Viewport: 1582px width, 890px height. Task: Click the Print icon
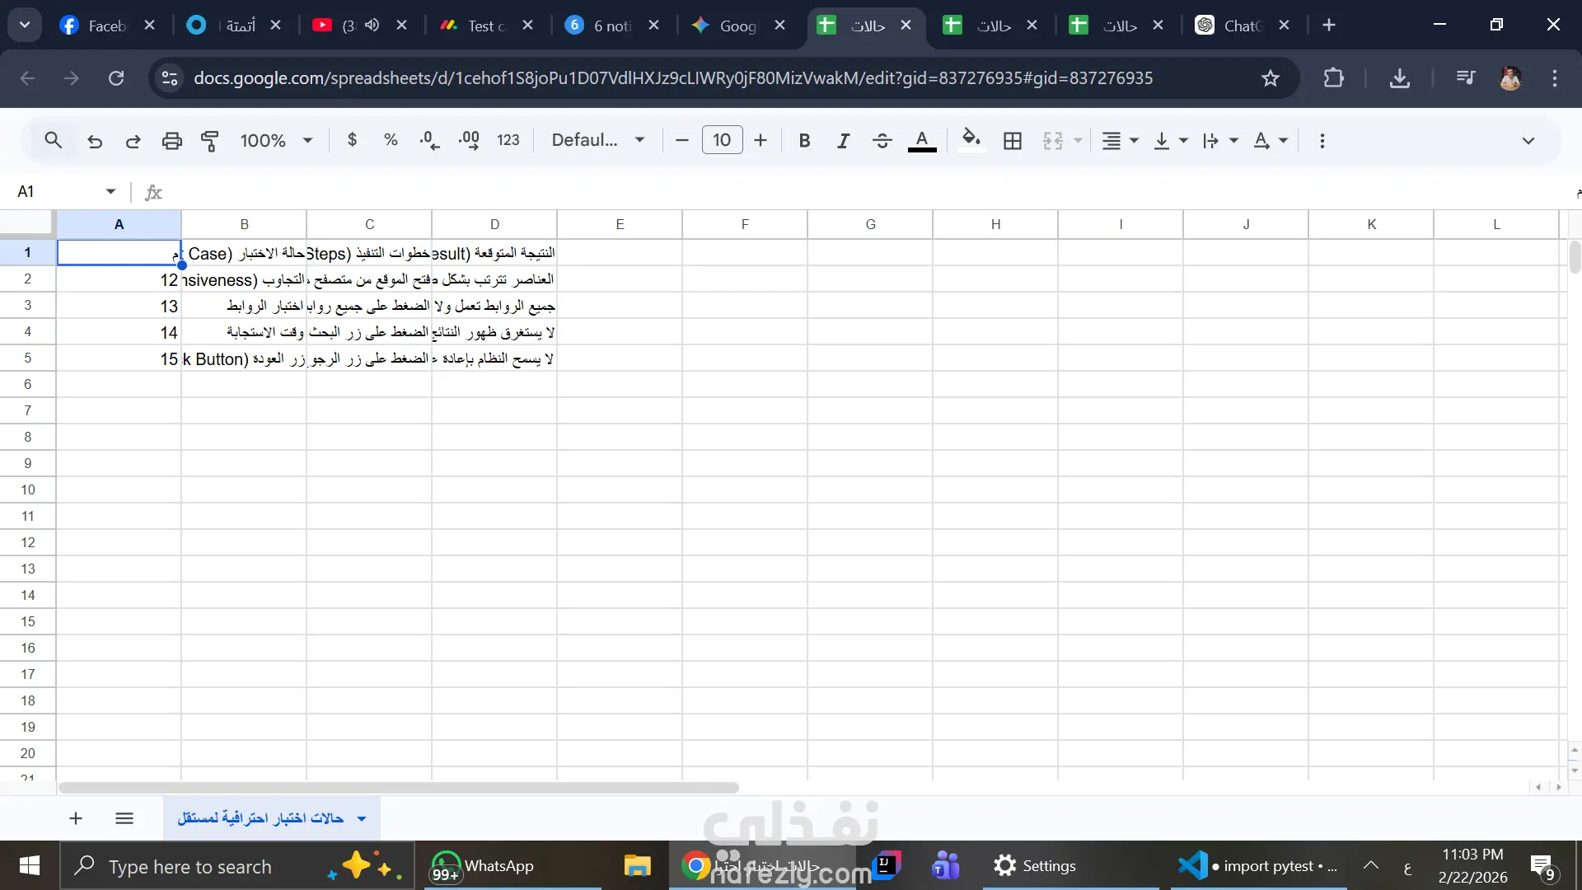coord(171,141)
